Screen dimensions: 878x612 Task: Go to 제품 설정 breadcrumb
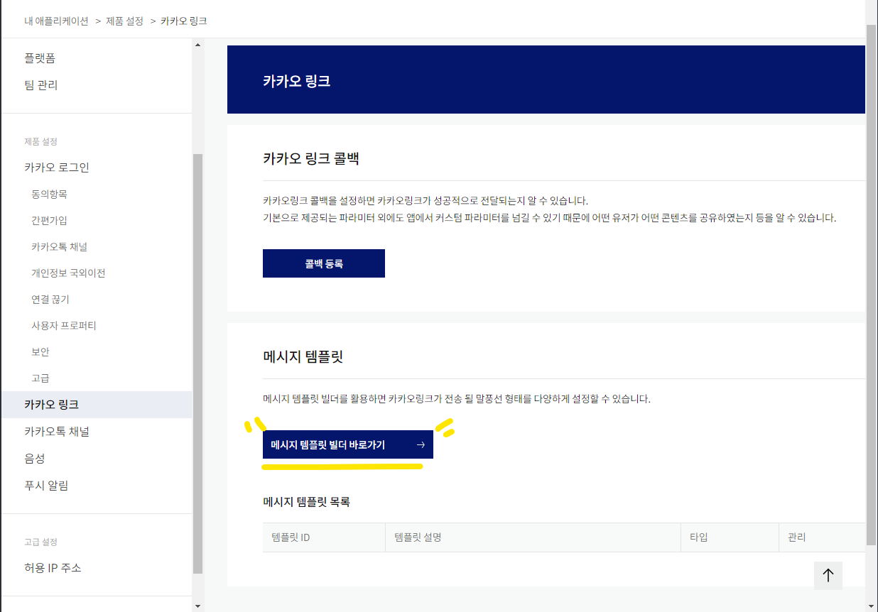[124, 21]
